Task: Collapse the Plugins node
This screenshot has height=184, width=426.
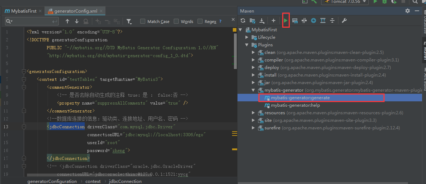Action: (247, 45)
